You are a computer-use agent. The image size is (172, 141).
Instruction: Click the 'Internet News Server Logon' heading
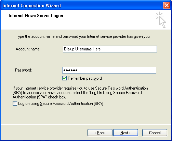click(x=36, y=16)
